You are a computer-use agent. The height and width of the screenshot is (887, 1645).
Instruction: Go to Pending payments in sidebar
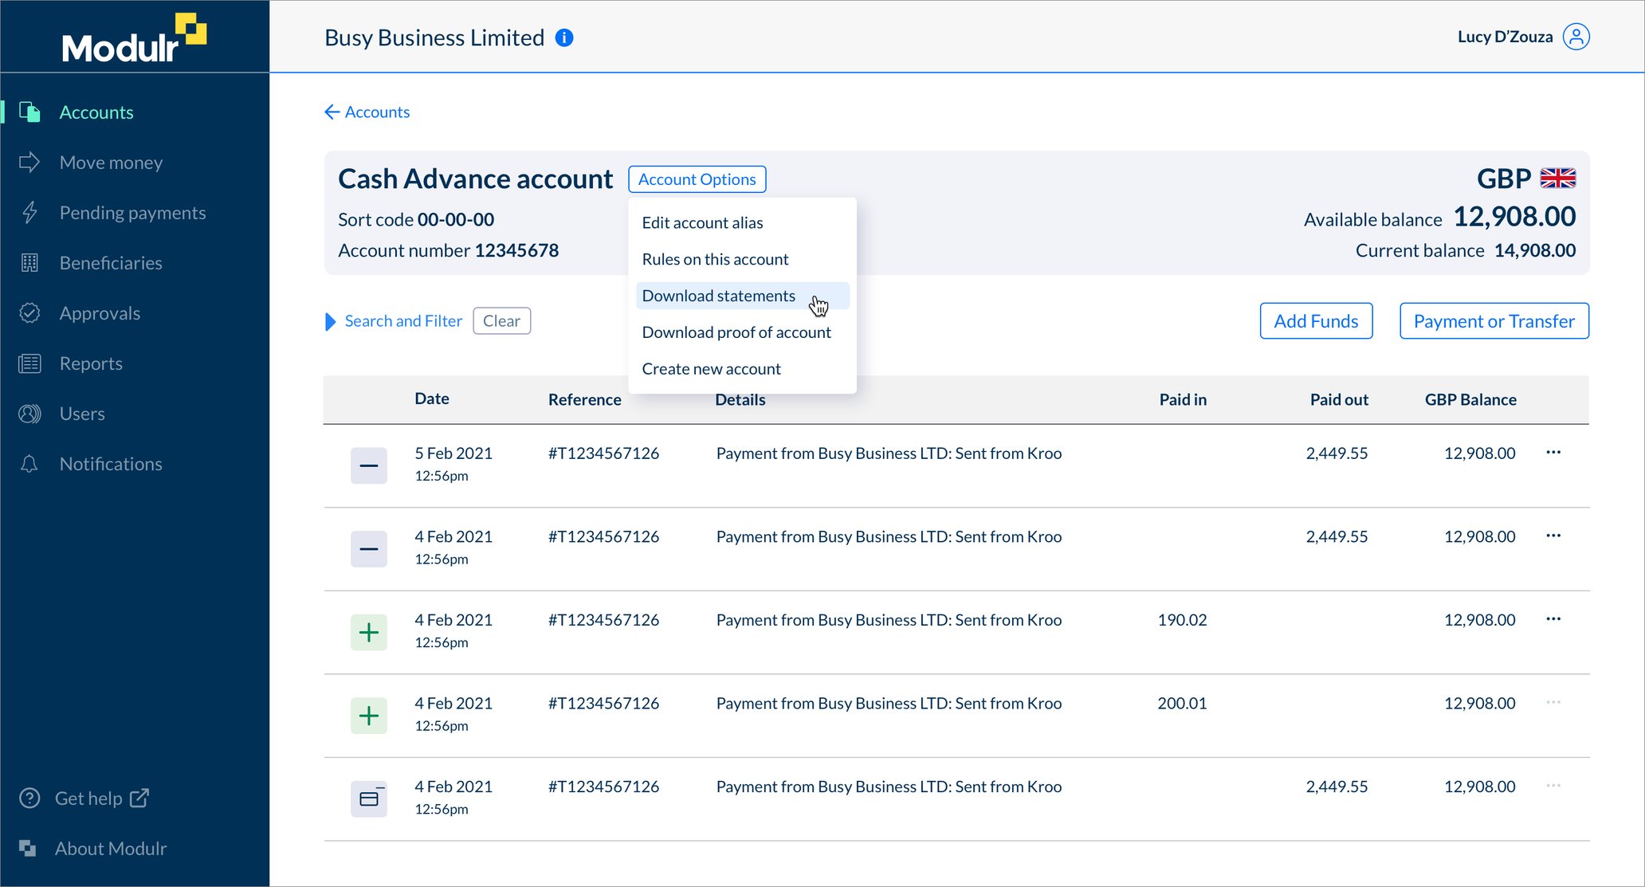(x=132, y=213)
